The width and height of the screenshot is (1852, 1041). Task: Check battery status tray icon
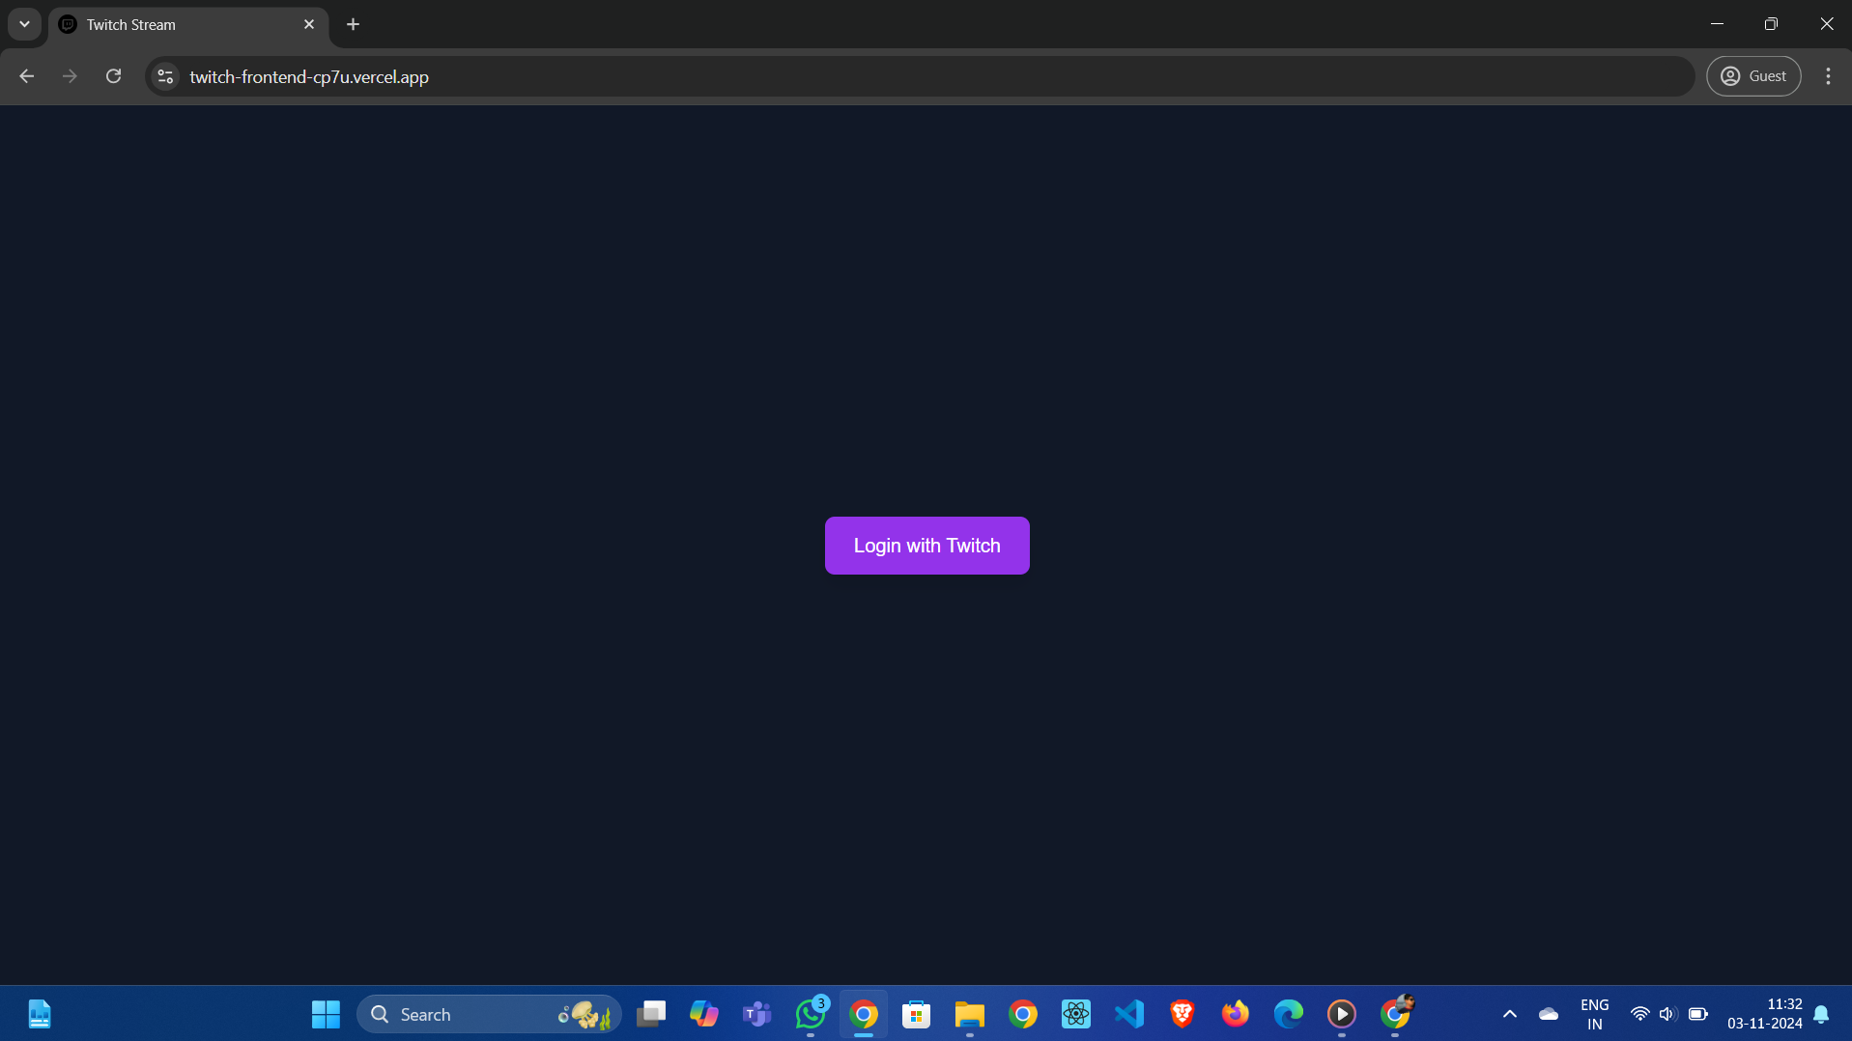(x=1697, y=1014)
